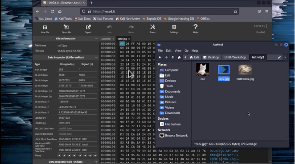Select the notebook.jpg thumbnail
Viewport: 295px width, 164px height.
[x=245, y=70]
